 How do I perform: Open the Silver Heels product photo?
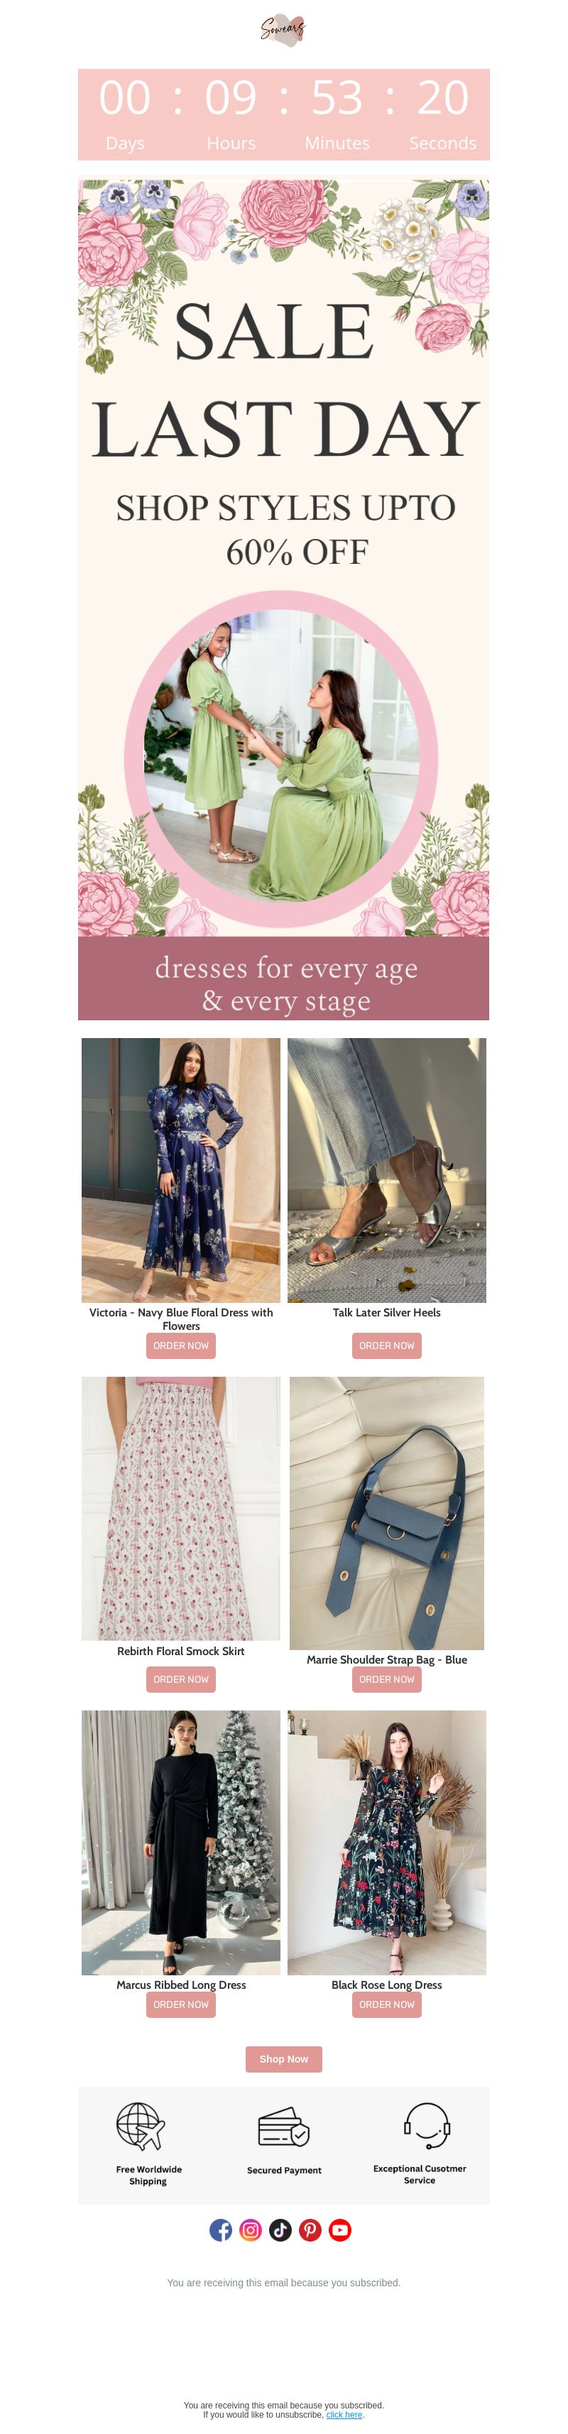pos(386,1171)
